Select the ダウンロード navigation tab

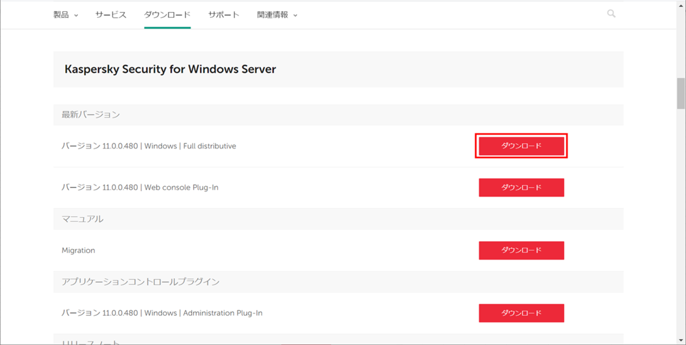click(167, 15)
